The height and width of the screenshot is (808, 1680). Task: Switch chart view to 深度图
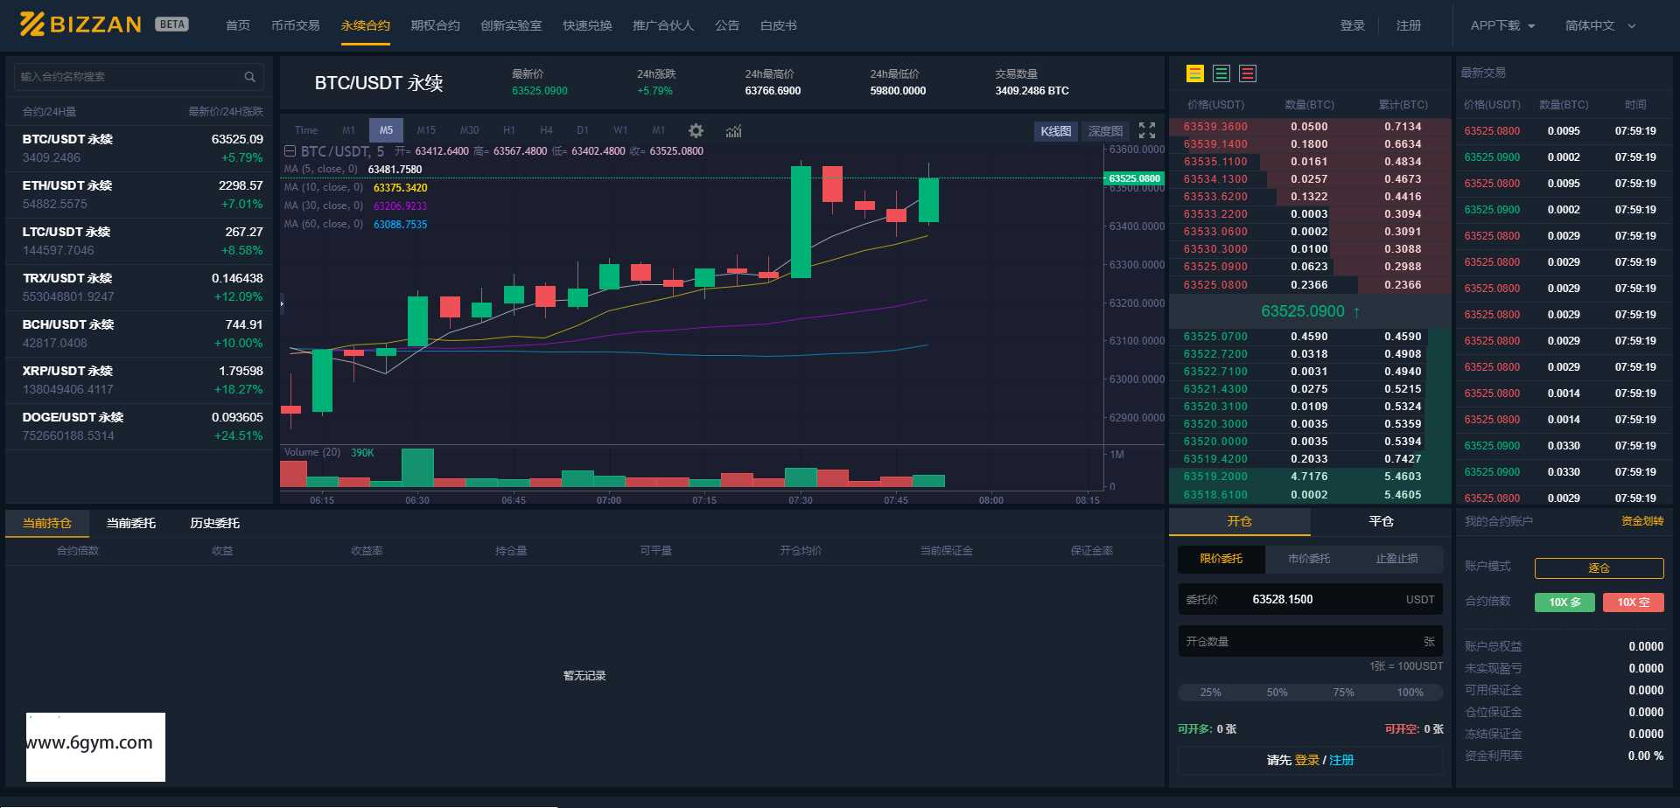tap(1105, 131)
